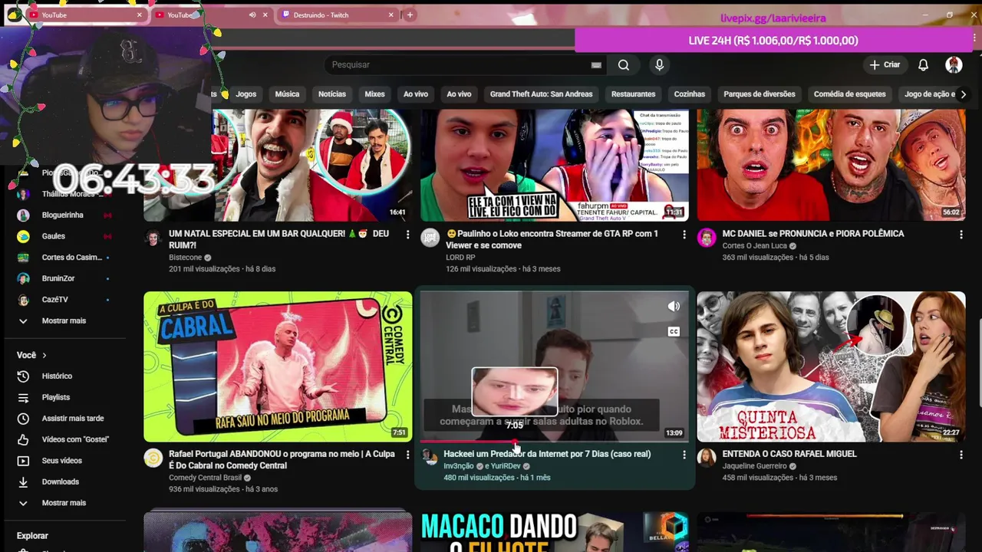Image resolution: width=982 pixels, height=552 pixels.
Task: Open notifications bell
Action: coord(924,65)
